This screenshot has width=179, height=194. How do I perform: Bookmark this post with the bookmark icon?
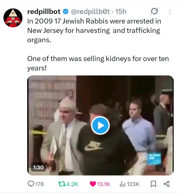point(153,184)
